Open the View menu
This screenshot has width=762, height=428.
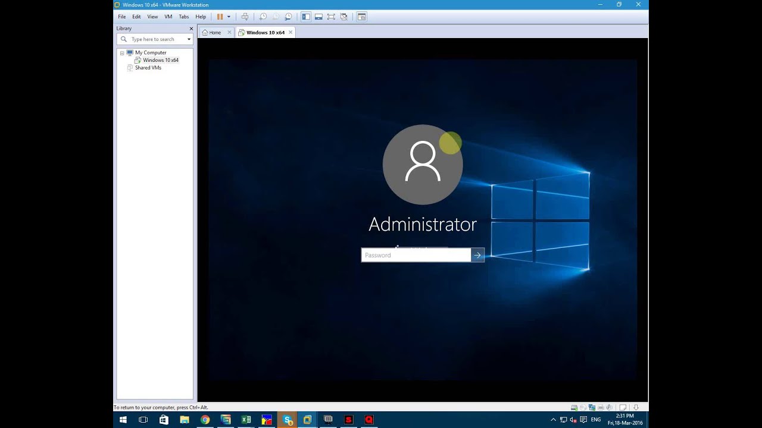click(152, 17)
